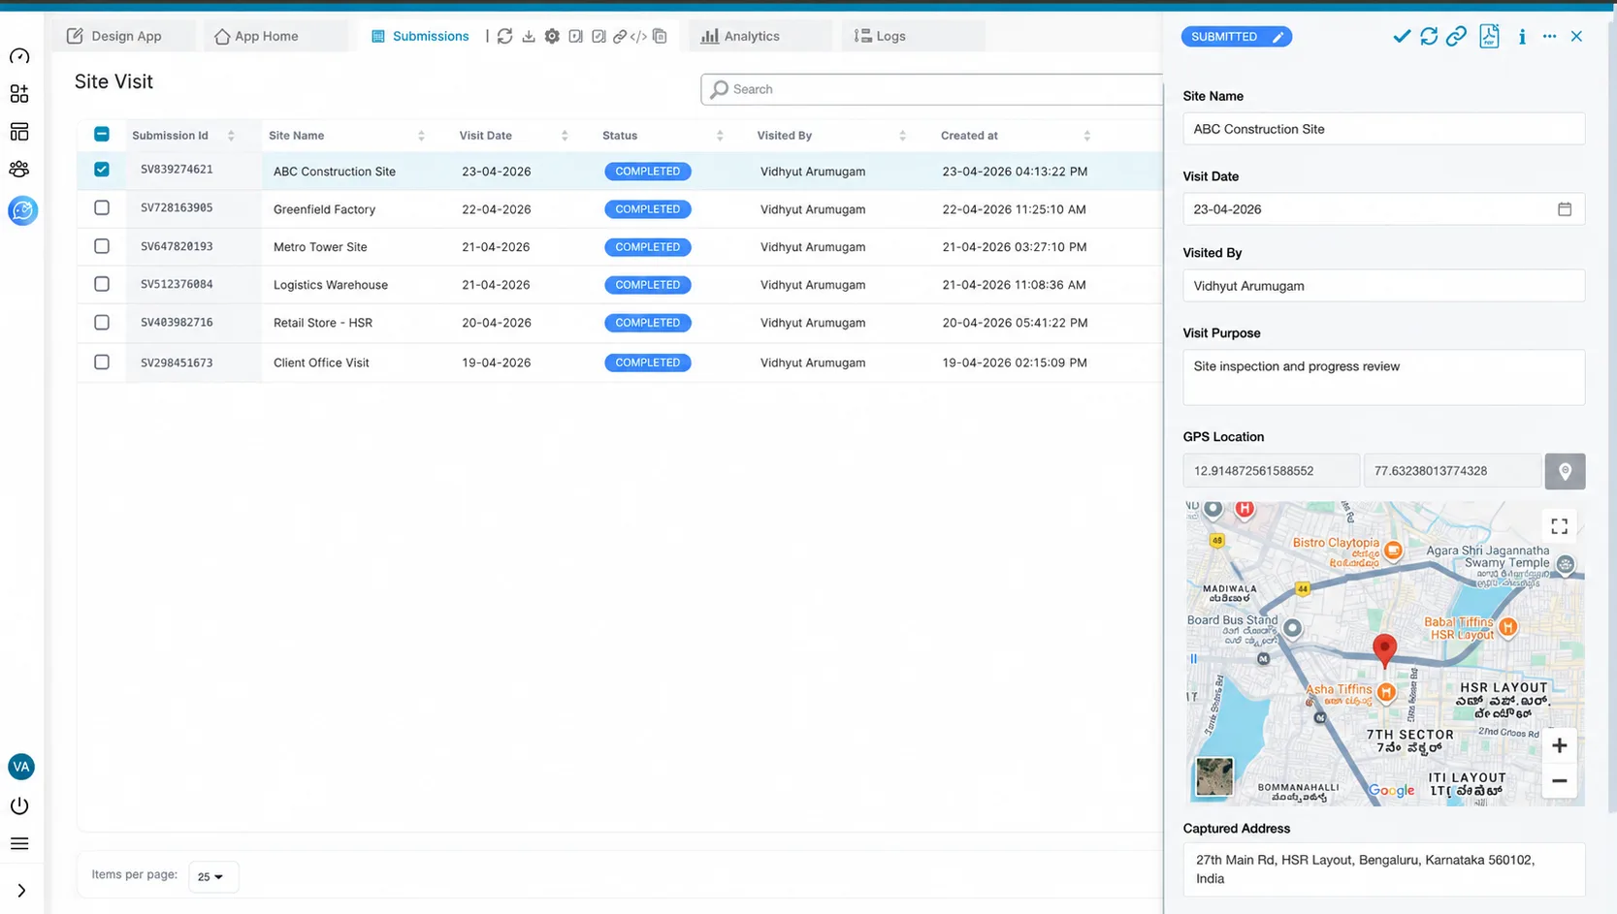Click the download submissions icon
This screenshot has height=914, width=1617.
pyautogui.click(x=529, y=36)
